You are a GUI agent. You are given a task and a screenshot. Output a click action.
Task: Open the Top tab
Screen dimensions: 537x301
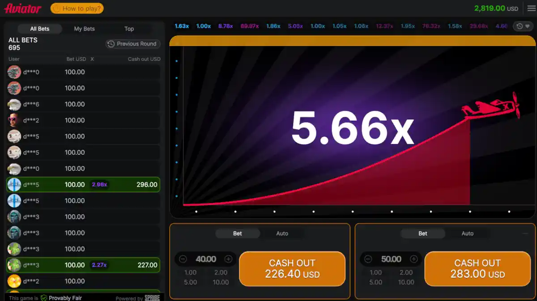click(129, 29)
